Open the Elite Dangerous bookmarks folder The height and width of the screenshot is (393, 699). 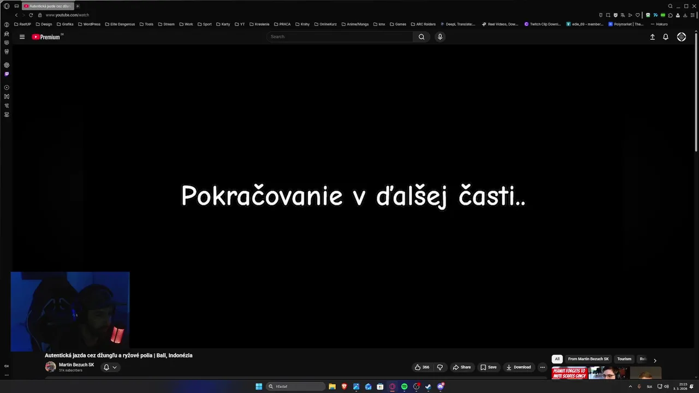click(x=120, y=24)
